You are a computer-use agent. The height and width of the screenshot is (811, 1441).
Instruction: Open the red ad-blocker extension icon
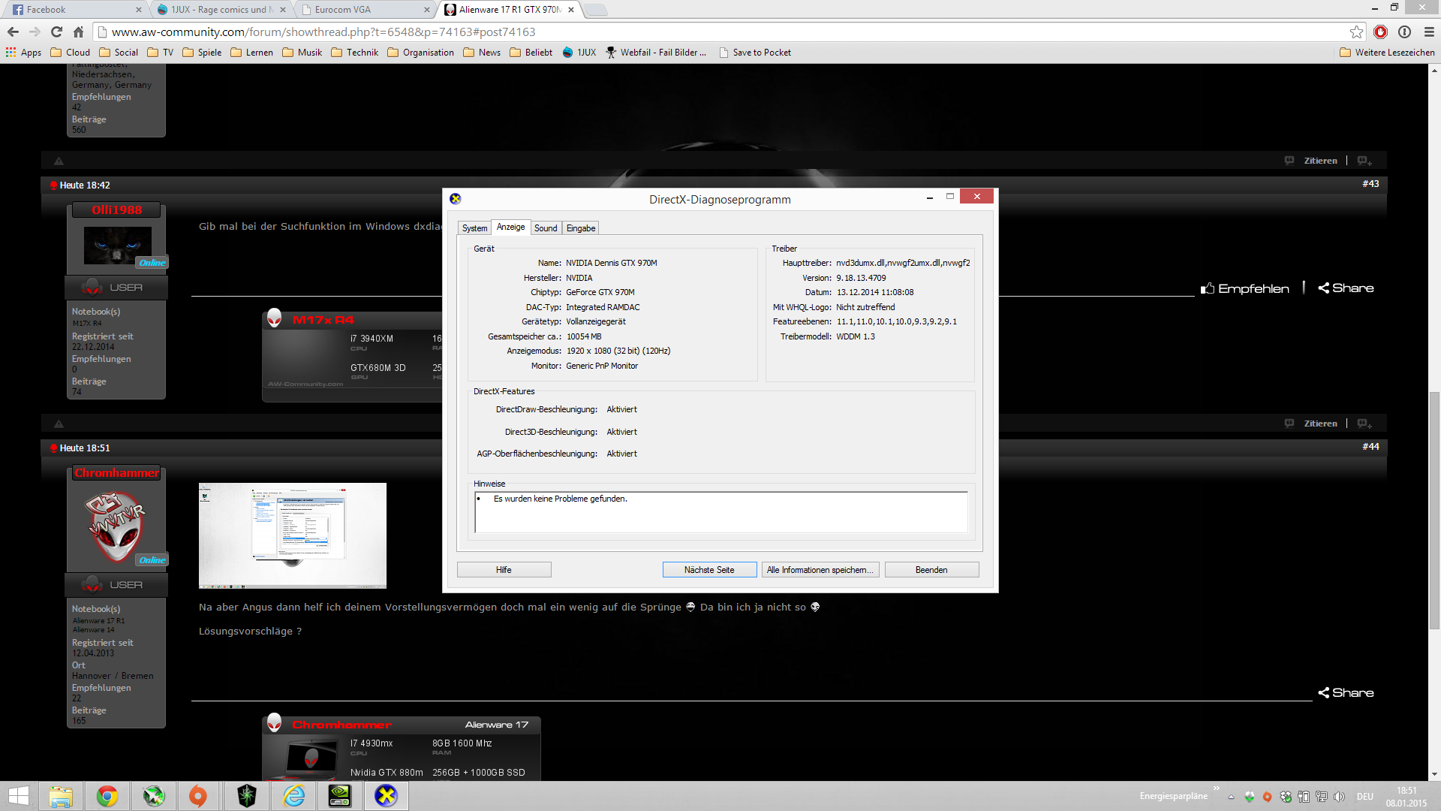pos(1380,32)
